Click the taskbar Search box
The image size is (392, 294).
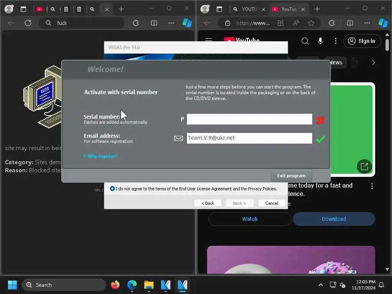coord(64,285)
